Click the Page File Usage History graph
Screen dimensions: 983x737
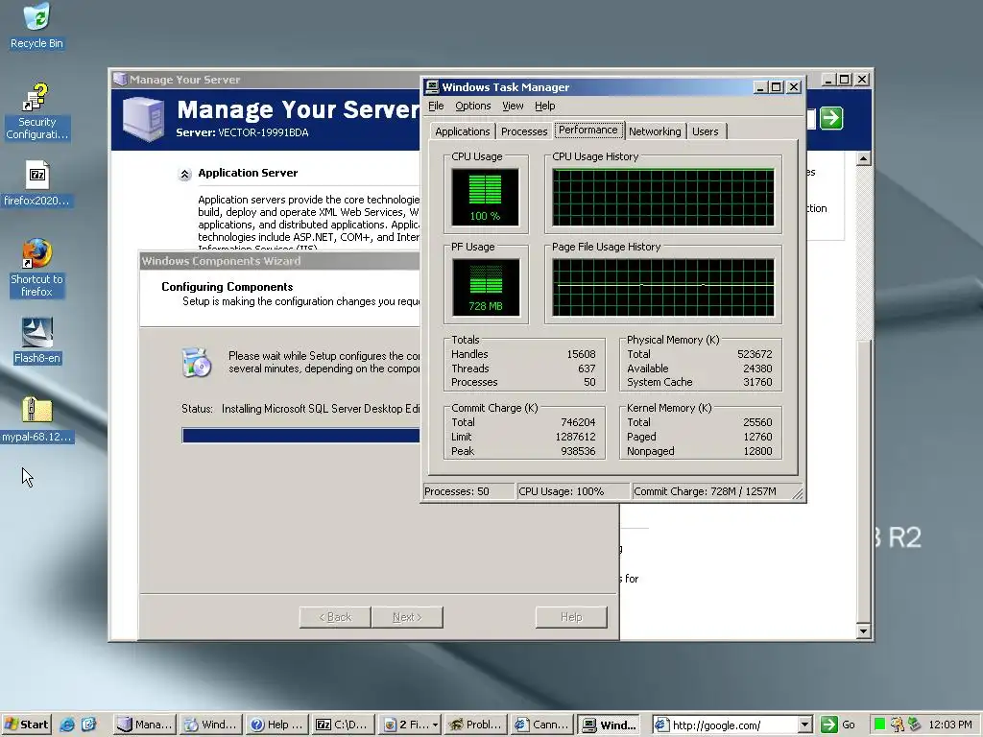point(662,287)
